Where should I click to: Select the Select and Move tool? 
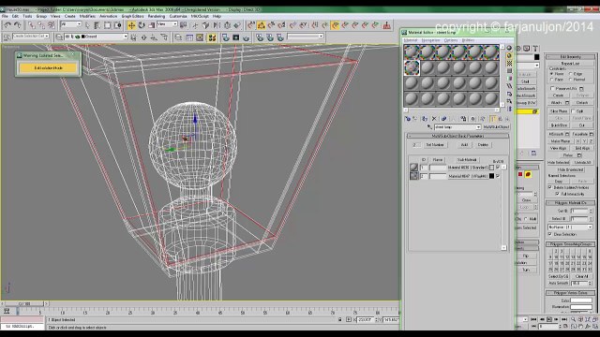pos(131,25)
